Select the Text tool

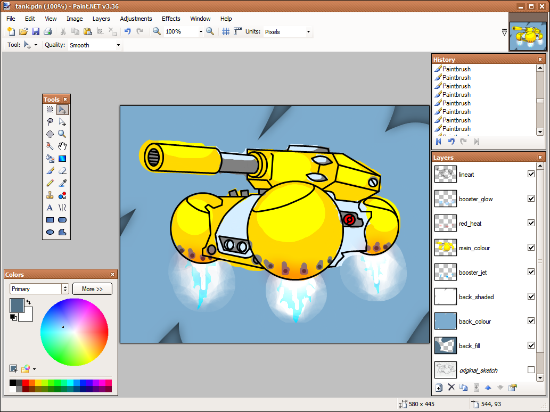point(50,207)
